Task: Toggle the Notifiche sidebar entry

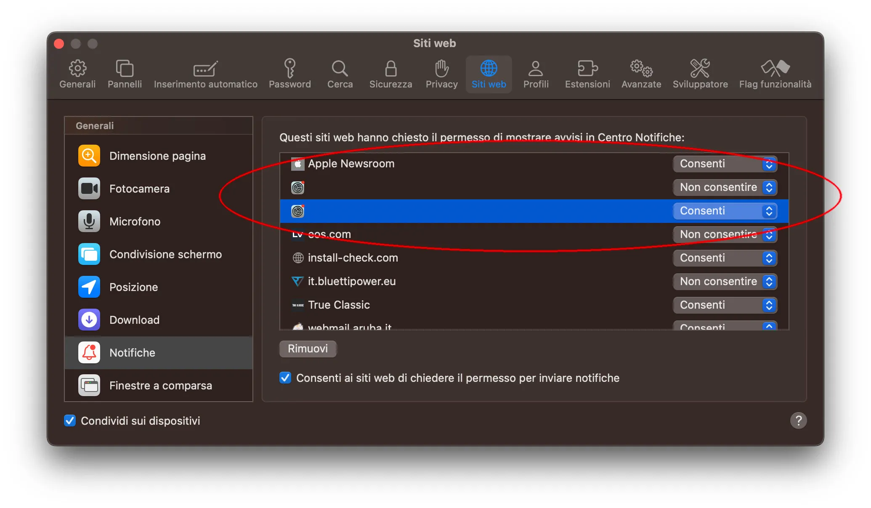Action: coord(132,352)
